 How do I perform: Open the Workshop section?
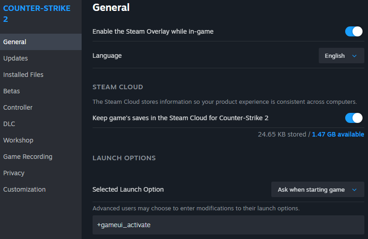[18, 140]
